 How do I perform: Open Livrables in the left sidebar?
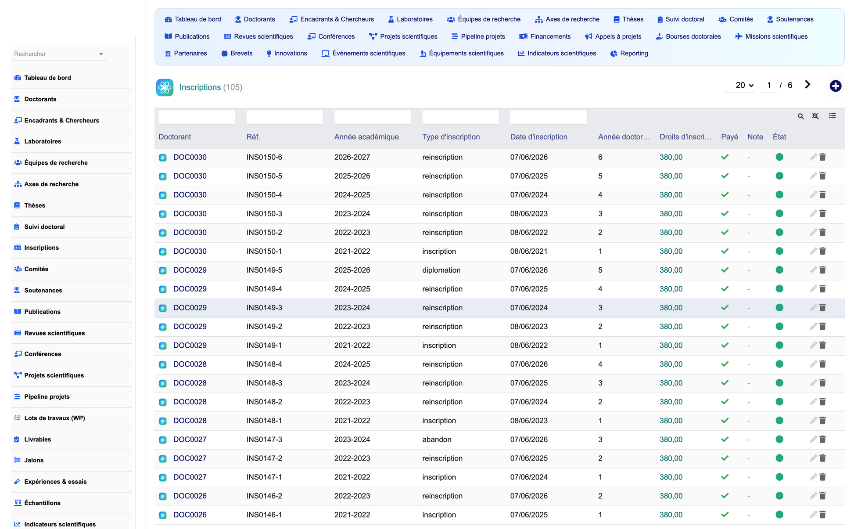click(37, 439)
